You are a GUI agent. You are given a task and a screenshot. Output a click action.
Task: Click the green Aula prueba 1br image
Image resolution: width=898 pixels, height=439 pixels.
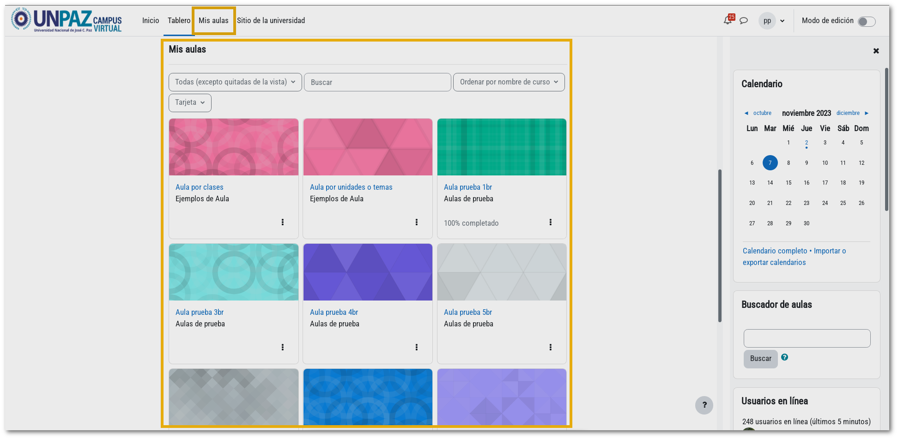[x=502, y=147]
